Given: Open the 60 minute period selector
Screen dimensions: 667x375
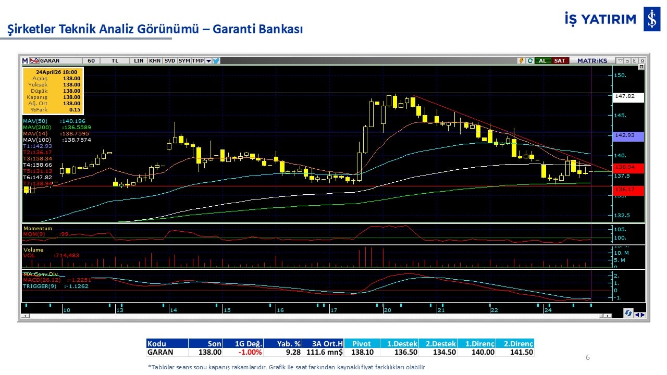Looking at the screenshot, I should click(91, 60).
